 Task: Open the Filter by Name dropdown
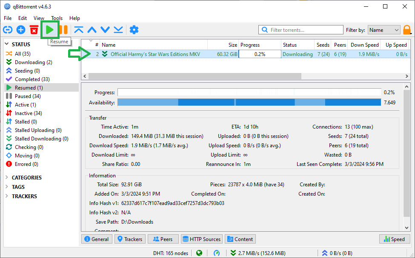tap(384, 30)
